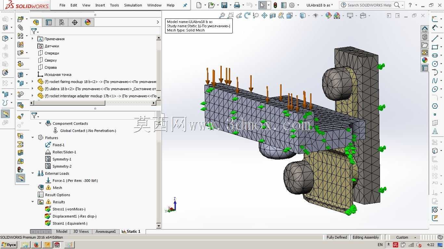Viewport: 444px width, 249px height.
Task: Expand the Примечания folder
Action: (x=33, y=39)
